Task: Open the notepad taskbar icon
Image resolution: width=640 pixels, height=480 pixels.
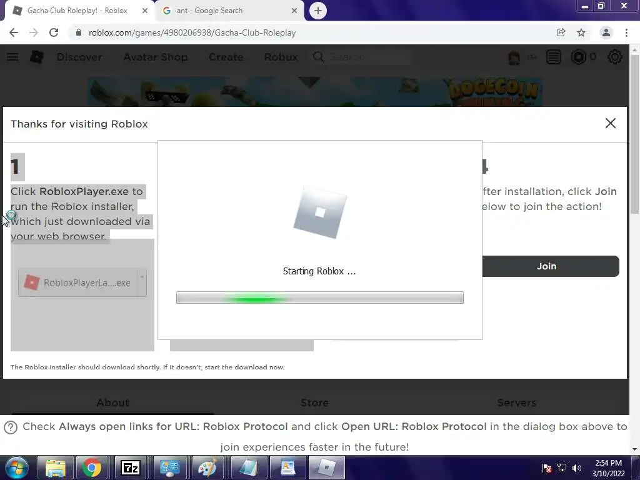Action: click(248, 467)
